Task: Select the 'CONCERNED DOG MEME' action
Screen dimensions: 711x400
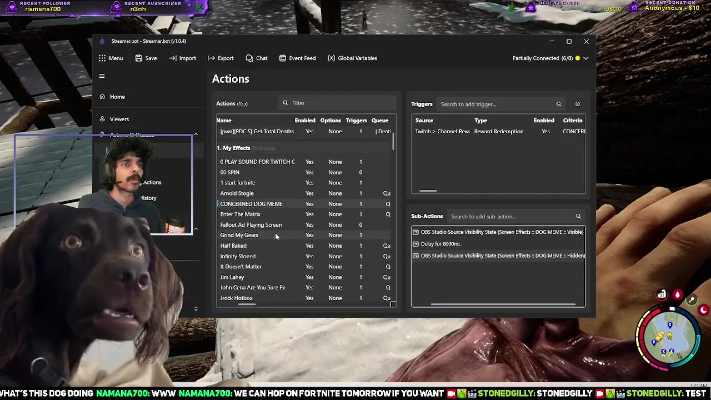Action: coord(304,204)
